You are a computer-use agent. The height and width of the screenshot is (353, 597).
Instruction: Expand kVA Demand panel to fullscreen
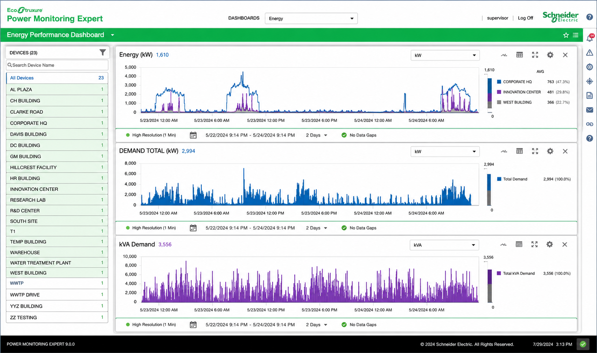pyautogui.click(x=534, y=244)
